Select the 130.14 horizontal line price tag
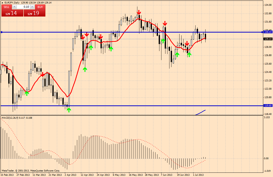273x177 pixels. coord(268,32)
